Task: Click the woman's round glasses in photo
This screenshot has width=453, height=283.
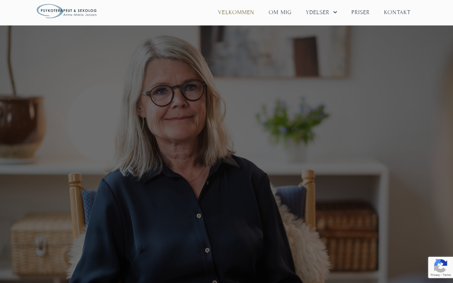Action: click(x=174, y=93)
